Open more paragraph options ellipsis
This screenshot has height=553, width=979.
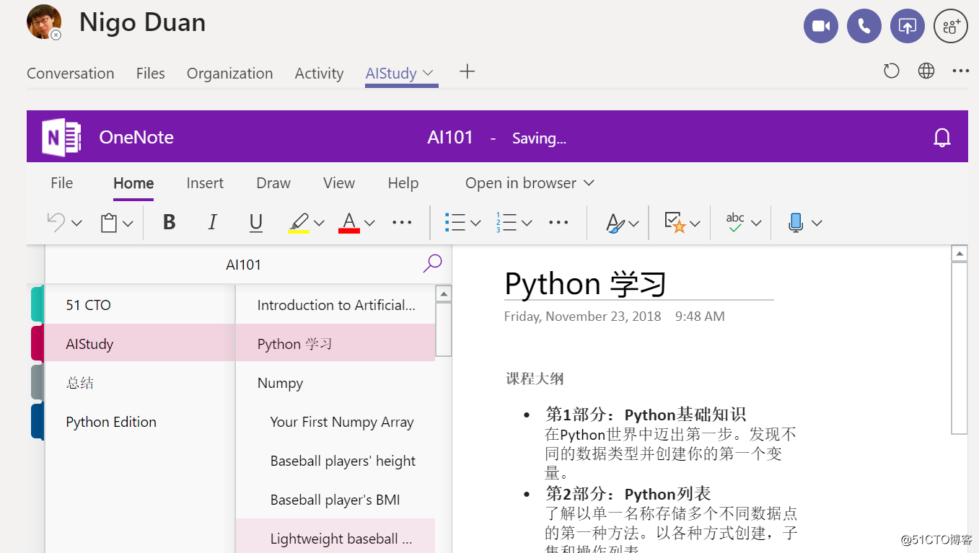558,223
